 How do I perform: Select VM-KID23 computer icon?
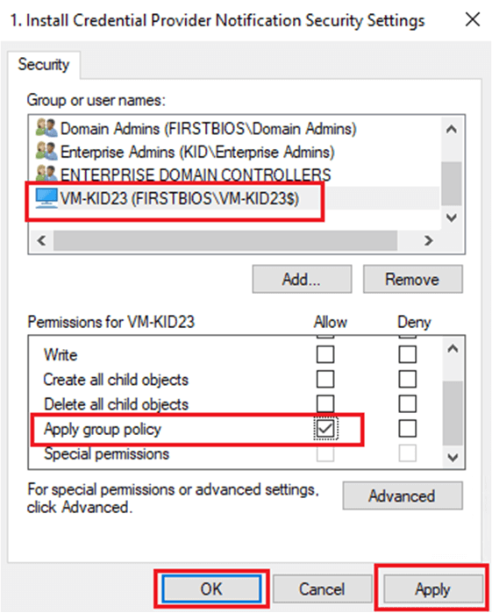tap(46, 198)
